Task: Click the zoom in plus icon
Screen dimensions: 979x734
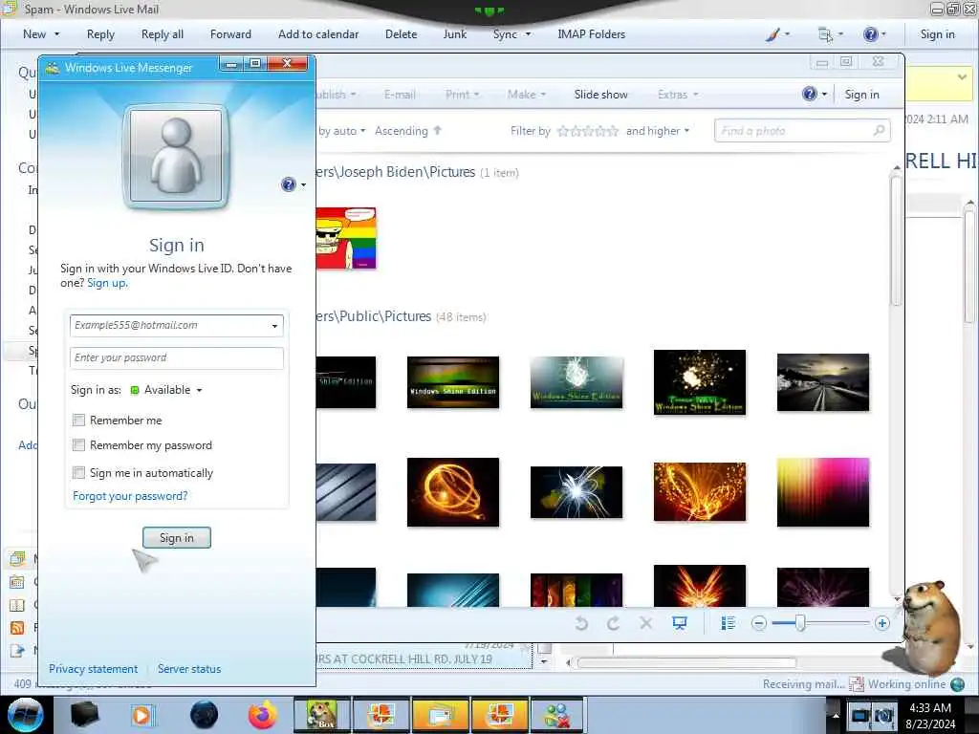Action: [x=881, y=623]
